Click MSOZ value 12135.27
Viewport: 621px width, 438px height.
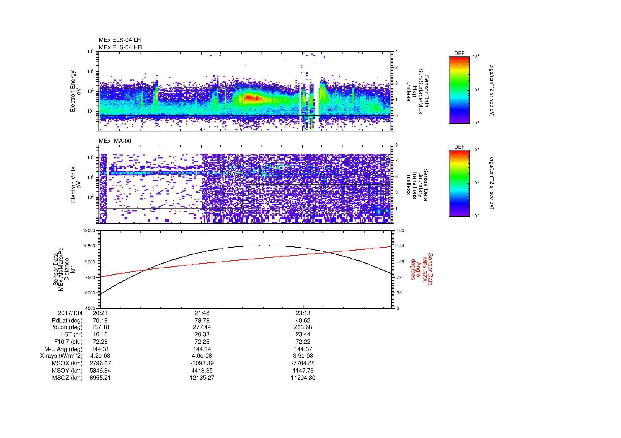point(202,378)
